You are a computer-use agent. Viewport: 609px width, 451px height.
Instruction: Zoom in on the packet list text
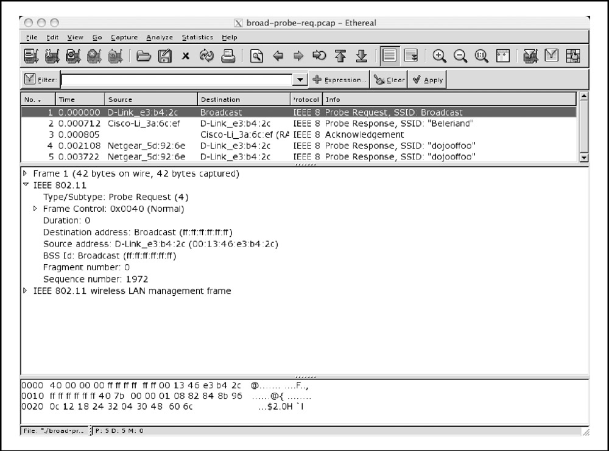coord(440,57)
